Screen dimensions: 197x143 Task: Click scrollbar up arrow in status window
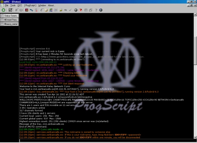(195, 15)
